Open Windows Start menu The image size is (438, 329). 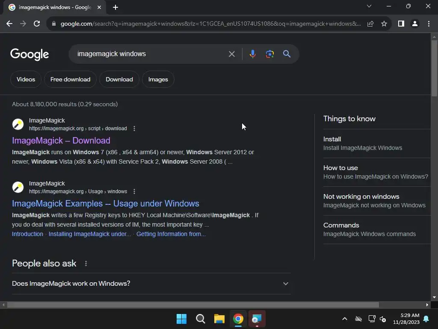(181, 319)
